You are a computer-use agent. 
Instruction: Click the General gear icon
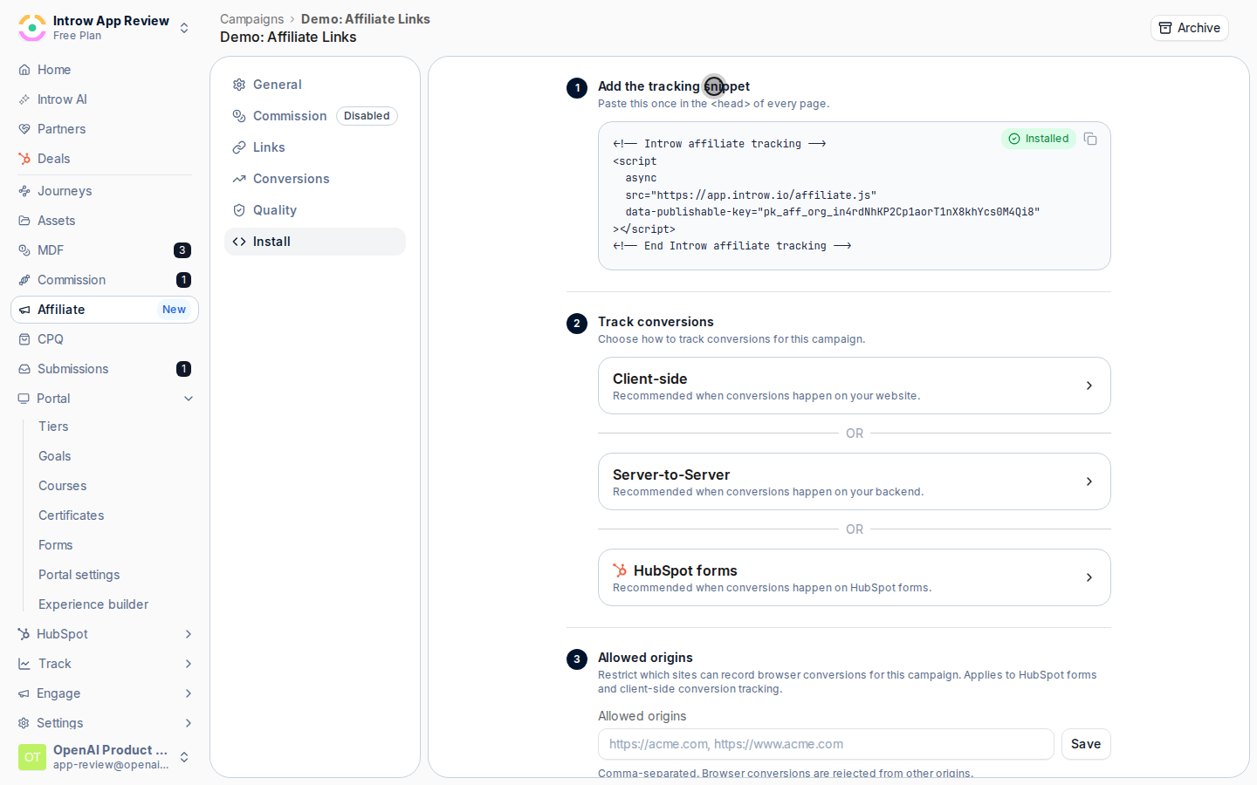(x=239, y=85)
